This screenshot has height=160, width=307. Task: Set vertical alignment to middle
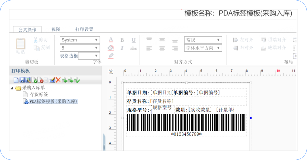point(162,40)
